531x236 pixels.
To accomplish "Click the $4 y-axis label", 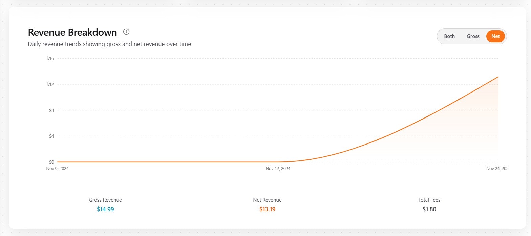I will tap(51, 136).
